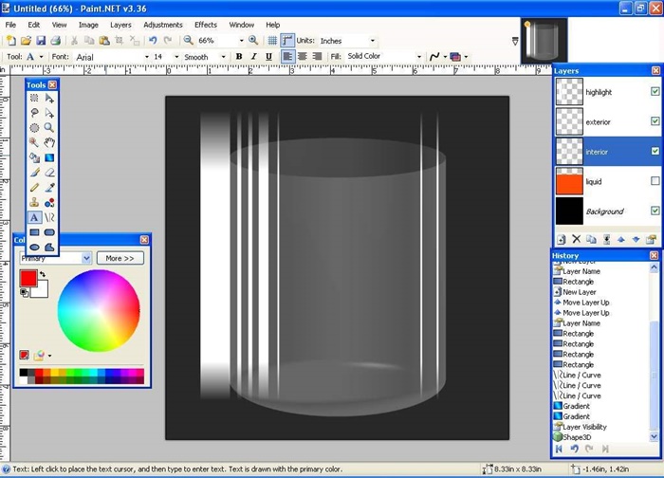Select the Eraser tool

(49, 173)
